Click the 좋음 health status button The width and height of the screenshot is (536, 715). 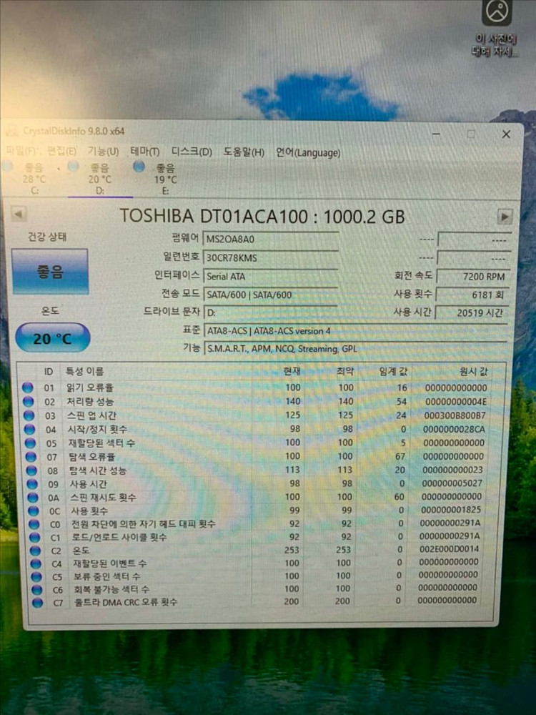[x=50, y=271]
